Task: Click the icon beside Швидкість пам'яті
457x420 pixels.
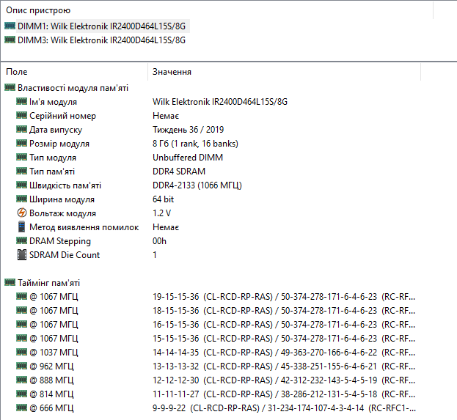Action: tap(21, 185)
